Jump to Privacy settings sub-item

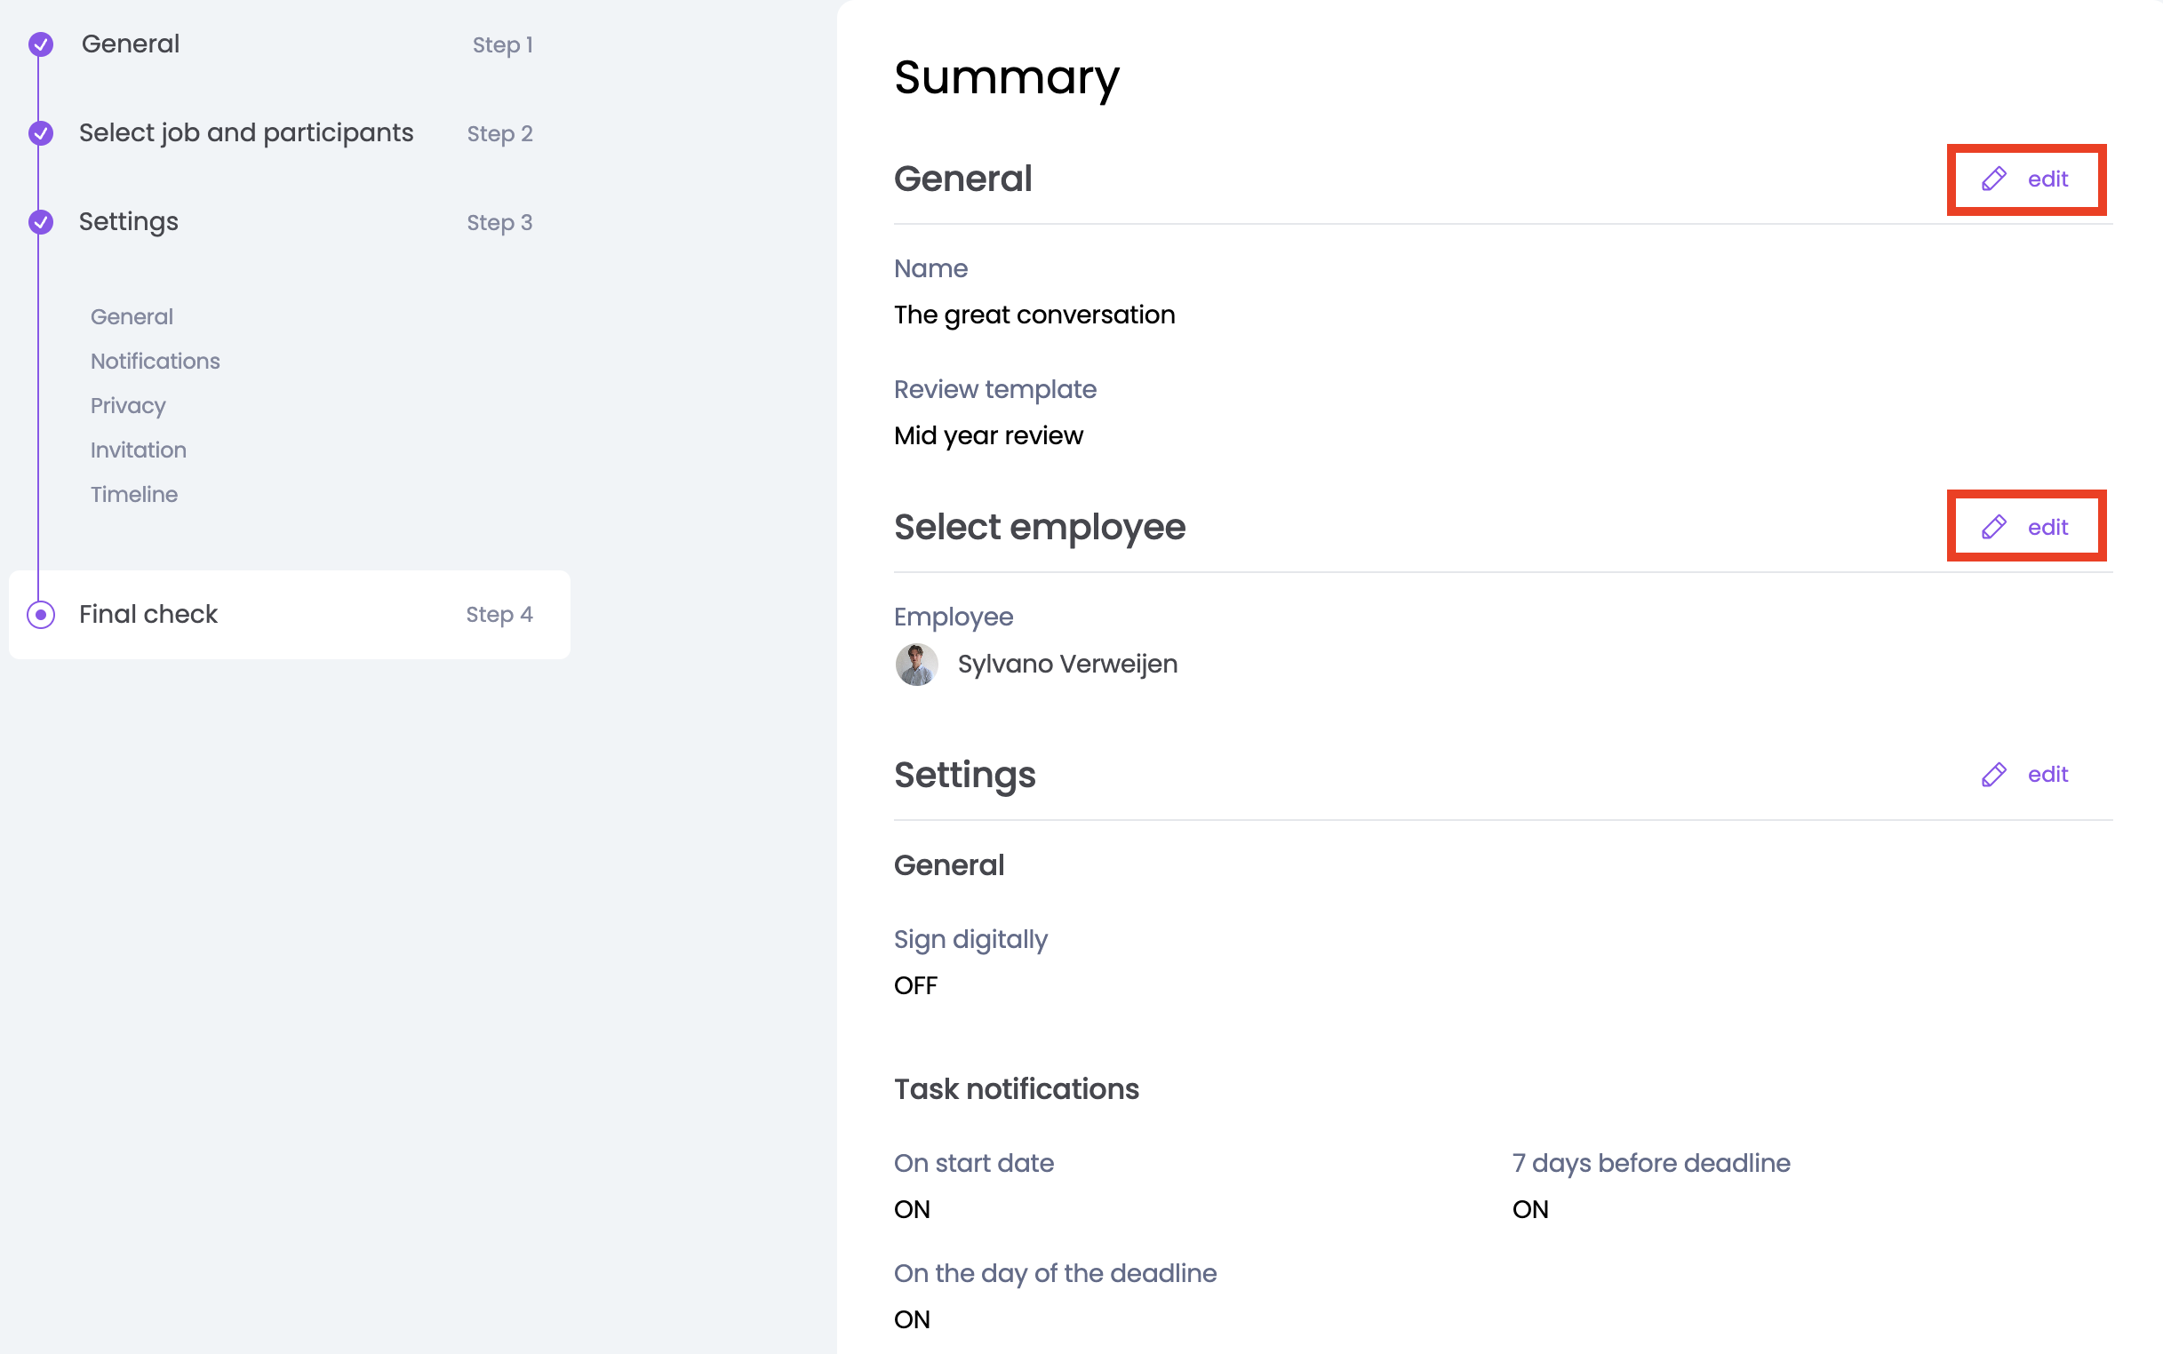tap(128, 406)
